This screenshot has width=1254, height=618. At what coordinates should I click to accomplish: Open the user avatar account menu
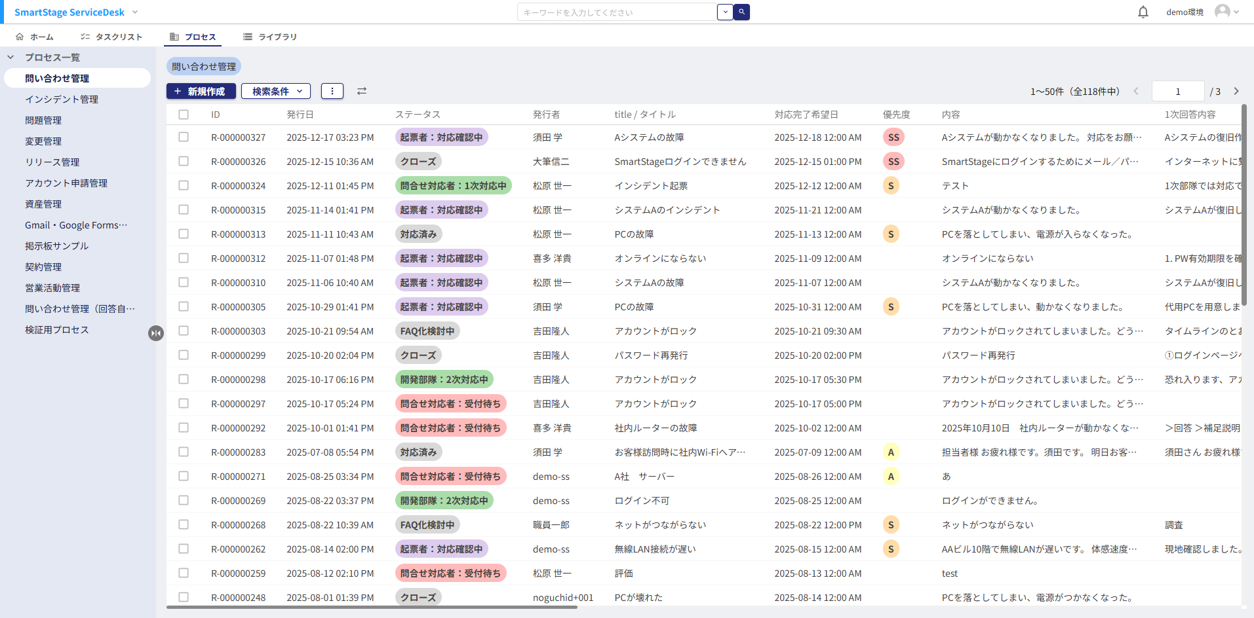[x=1226, y=12]
